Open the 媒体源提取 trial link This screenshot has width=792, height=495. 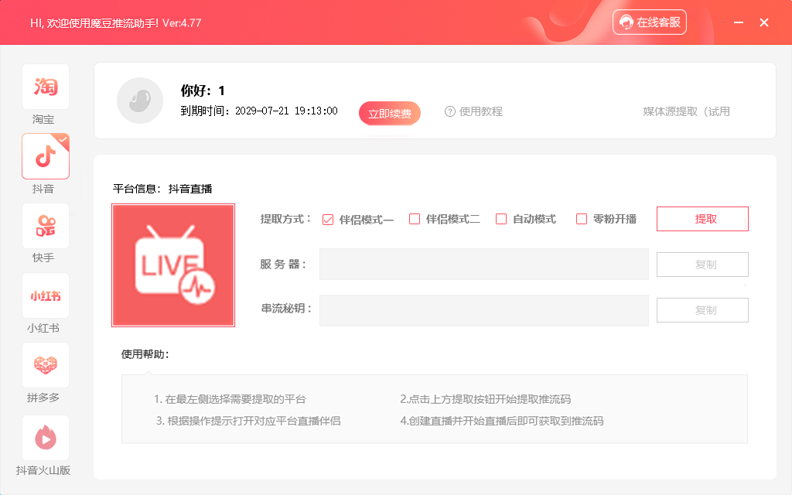686,111
